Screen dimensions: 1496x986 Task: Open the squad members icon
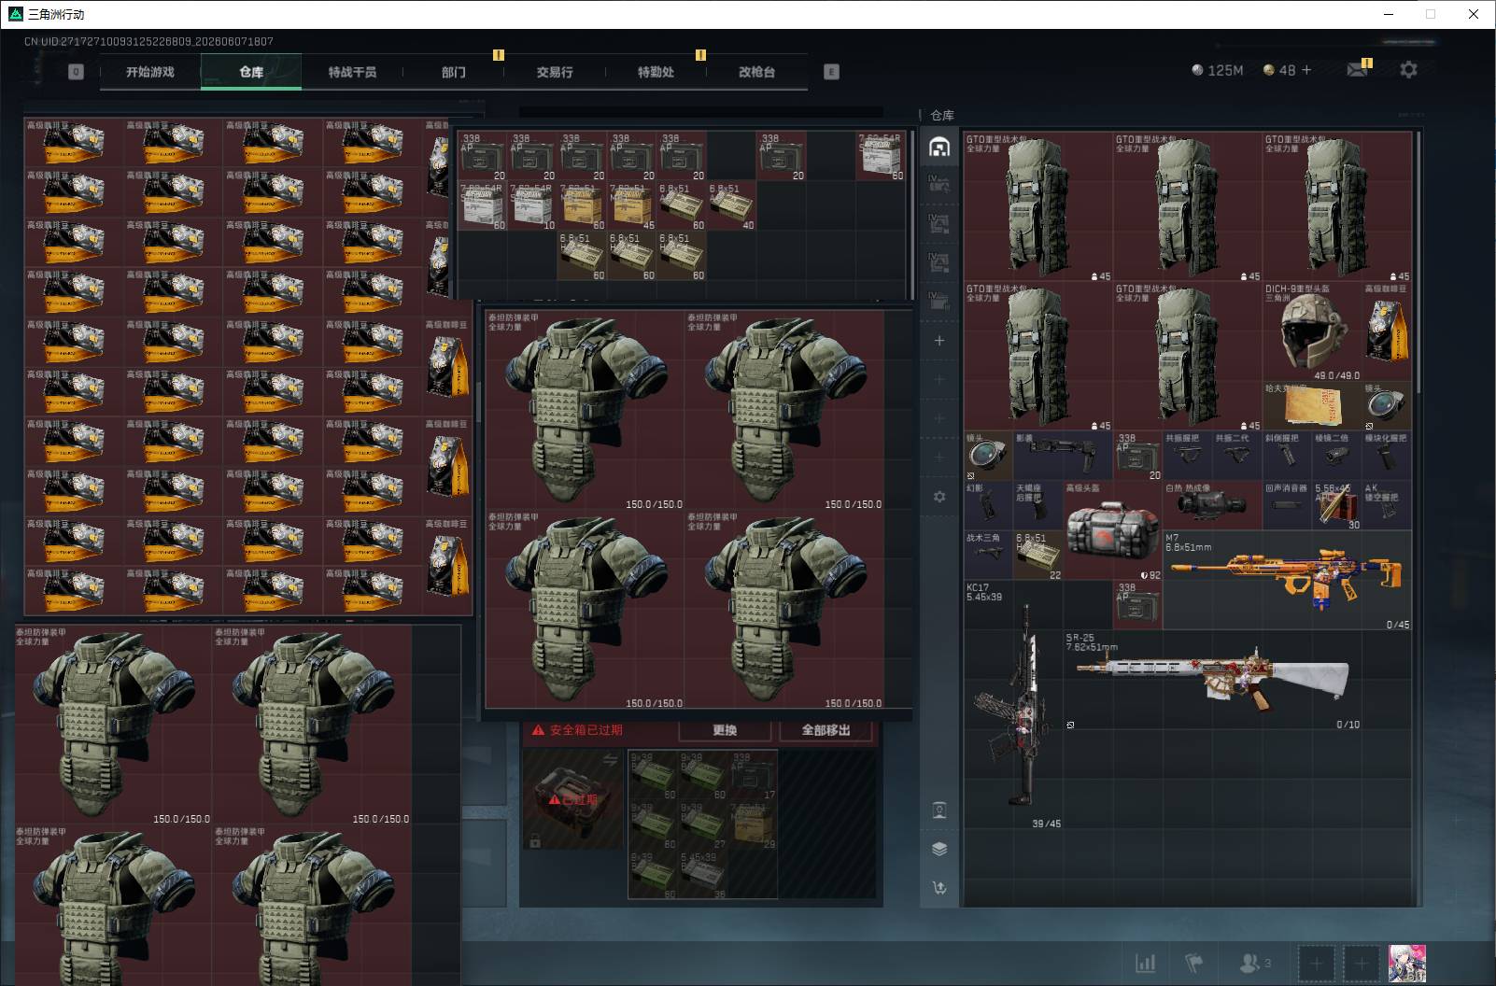[x=1254, y=963]
